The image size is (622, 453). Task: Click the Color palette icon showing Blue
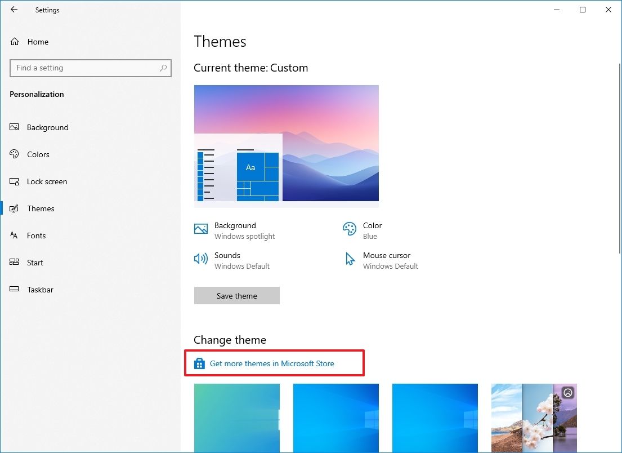pyautogui.click(x=350, y=229)
